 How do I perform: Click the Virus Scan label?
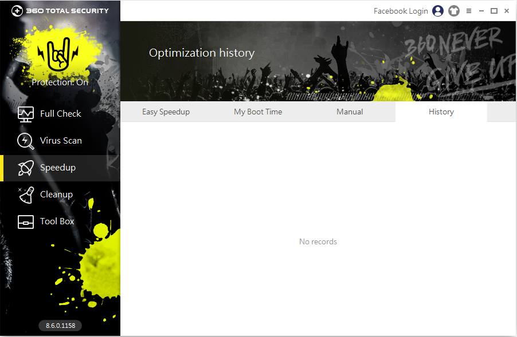click(61, 141)
